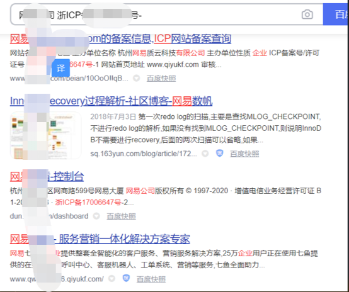Open 百度快照 for the dashboard result
The height and width of the screenshot is (292, 349).
[x=121, y=216]
